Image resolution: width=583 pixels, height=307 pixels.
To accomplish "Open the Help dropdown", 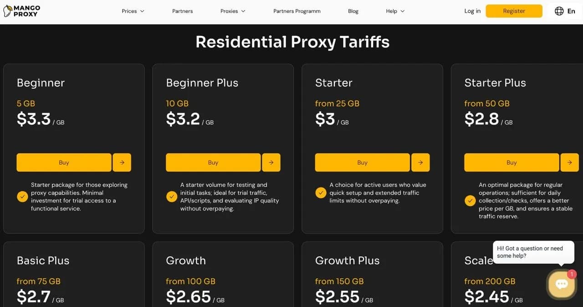I will click(394, 11).
